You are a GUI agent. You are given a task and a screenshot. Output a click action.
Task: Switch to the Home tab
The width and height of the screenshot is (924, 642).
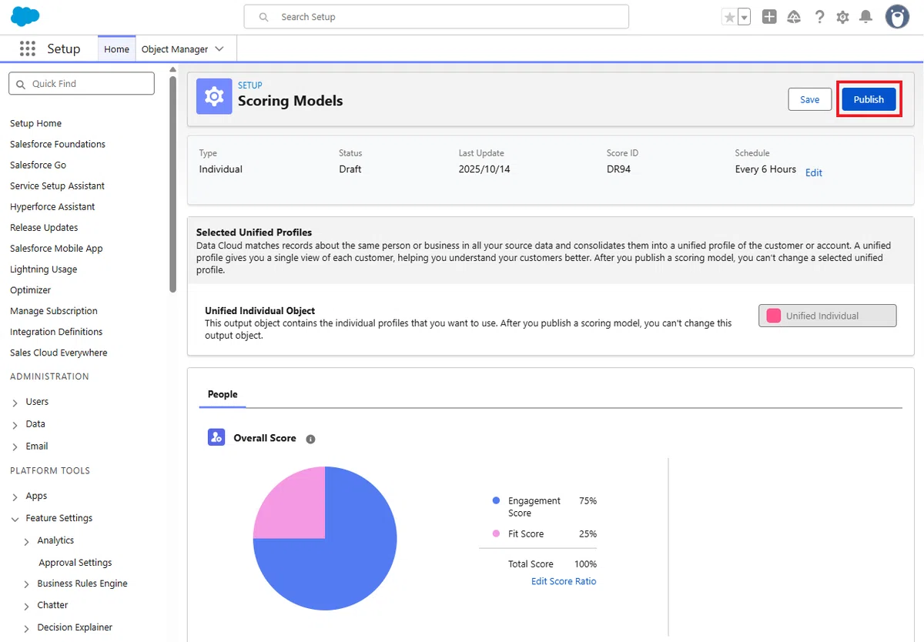click(x=116, y=49)
